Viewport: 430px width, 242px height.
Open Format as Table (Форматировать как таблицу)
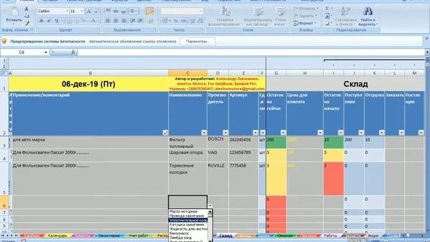pos(258,16)
